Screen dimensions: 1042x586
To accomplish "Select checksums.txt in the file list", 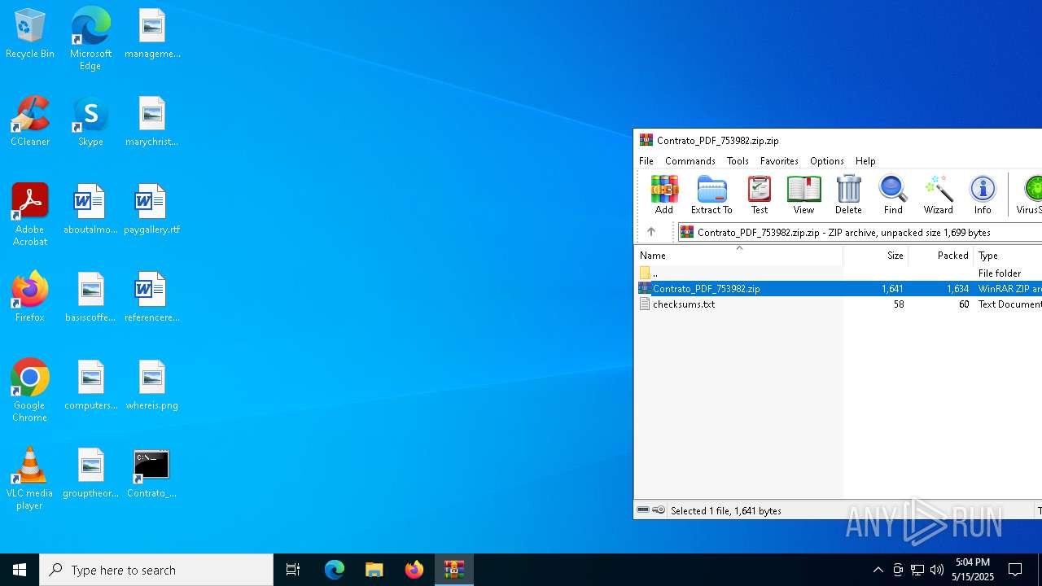I will point(838,304).
